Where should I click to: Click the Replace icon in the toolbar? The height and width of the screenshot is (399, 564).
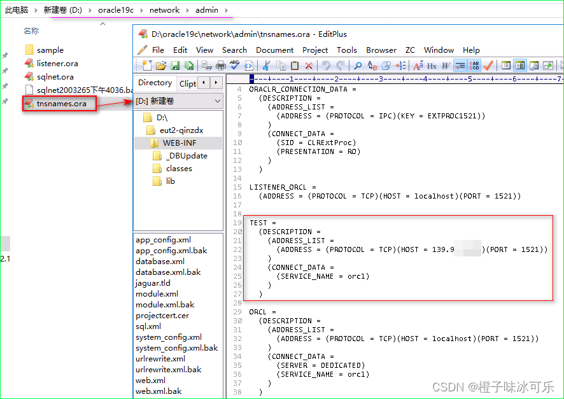[x=372, y=66]
